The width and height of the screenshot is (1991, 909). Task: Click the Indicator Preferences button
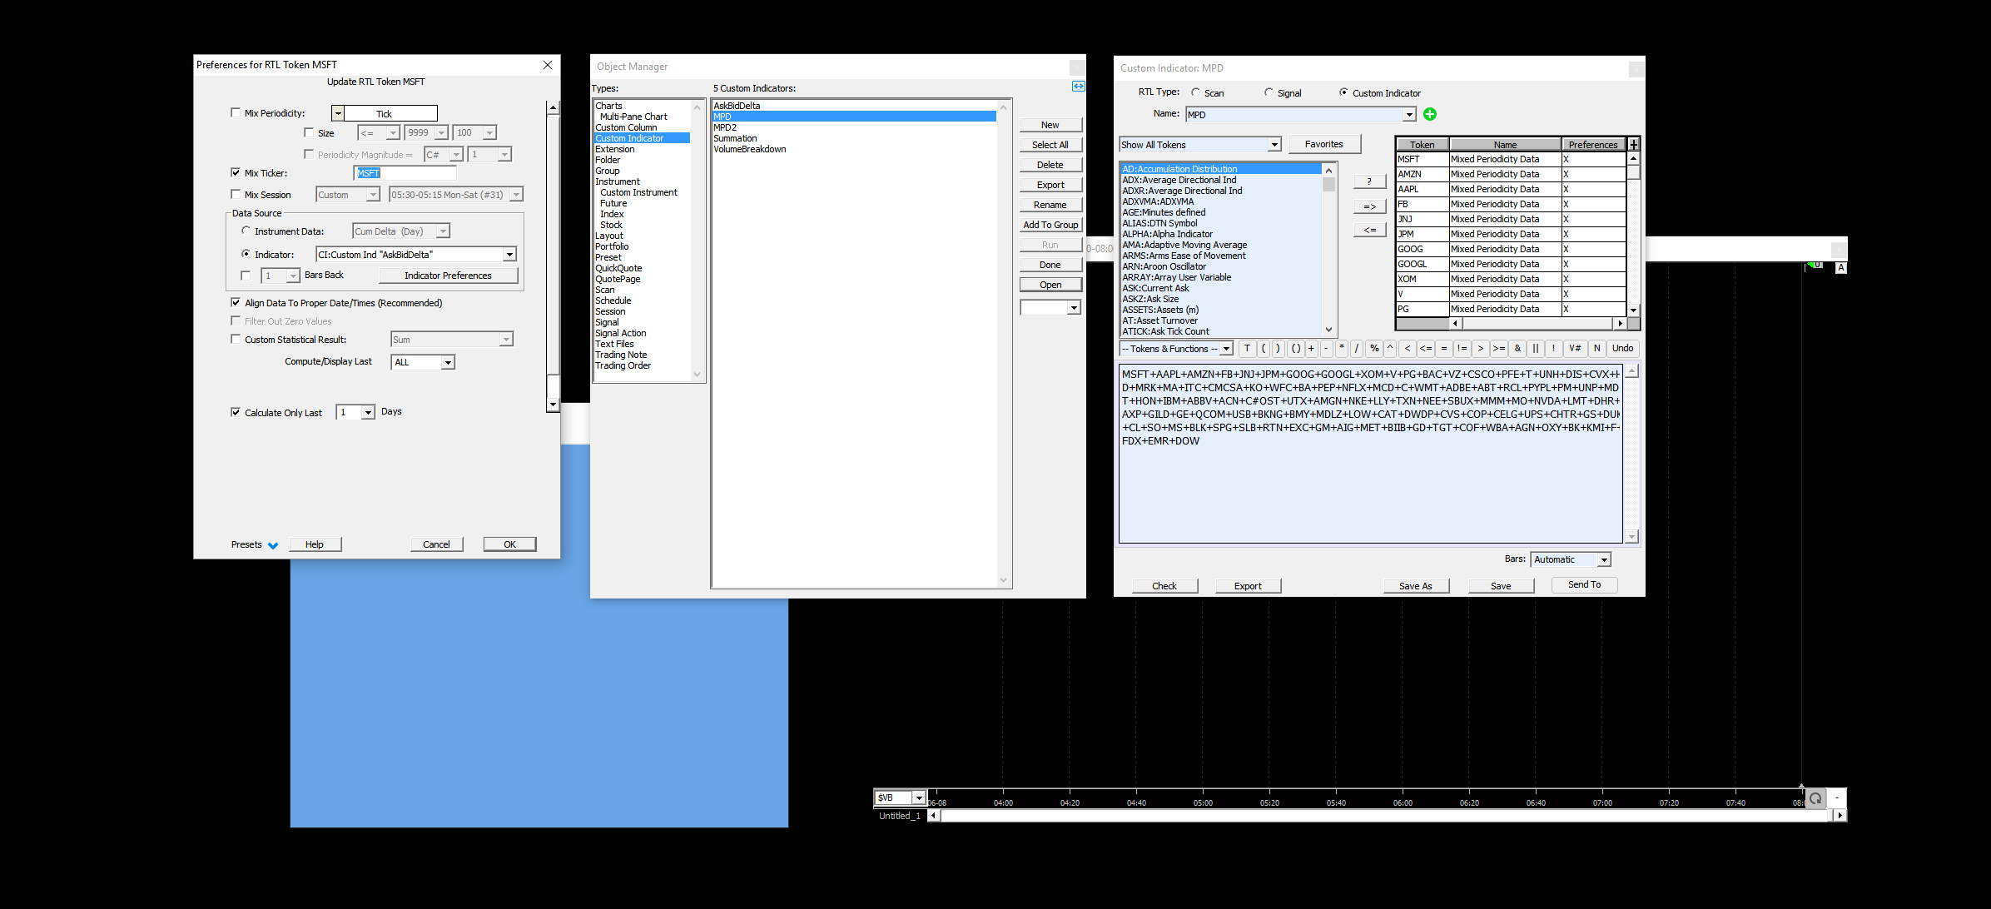coord(448,276)
